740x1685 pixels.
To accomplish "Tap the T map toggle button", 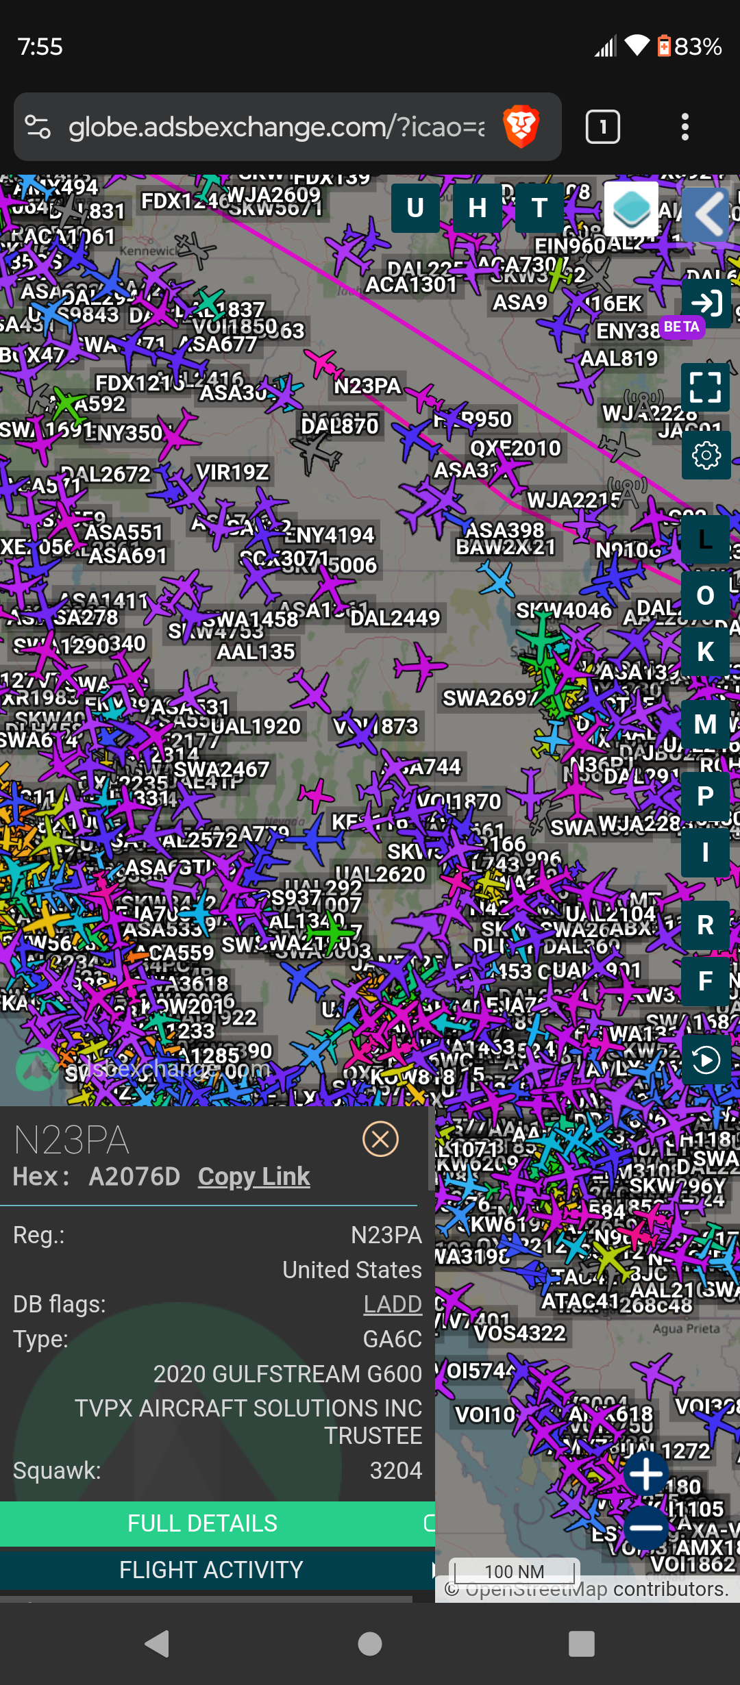I will (540, 208).
